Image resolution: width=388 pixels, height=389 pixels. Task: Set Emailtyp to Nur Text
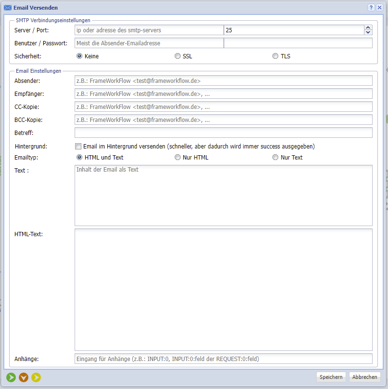coord(275,157)
